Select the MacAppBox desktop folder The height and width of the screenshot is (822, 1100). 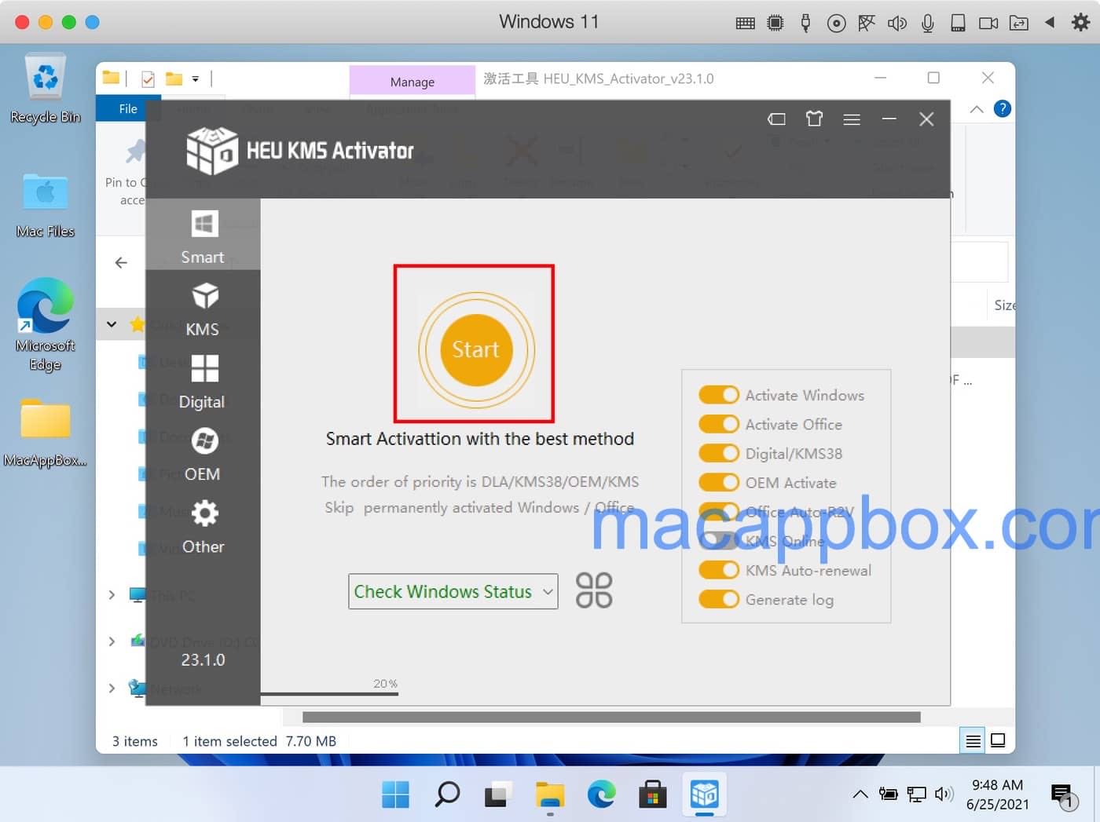click(46, 433)
